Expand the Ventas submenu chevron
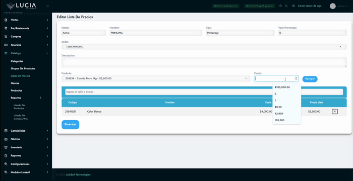The image size is (353, 181). [x=47, y=20]
